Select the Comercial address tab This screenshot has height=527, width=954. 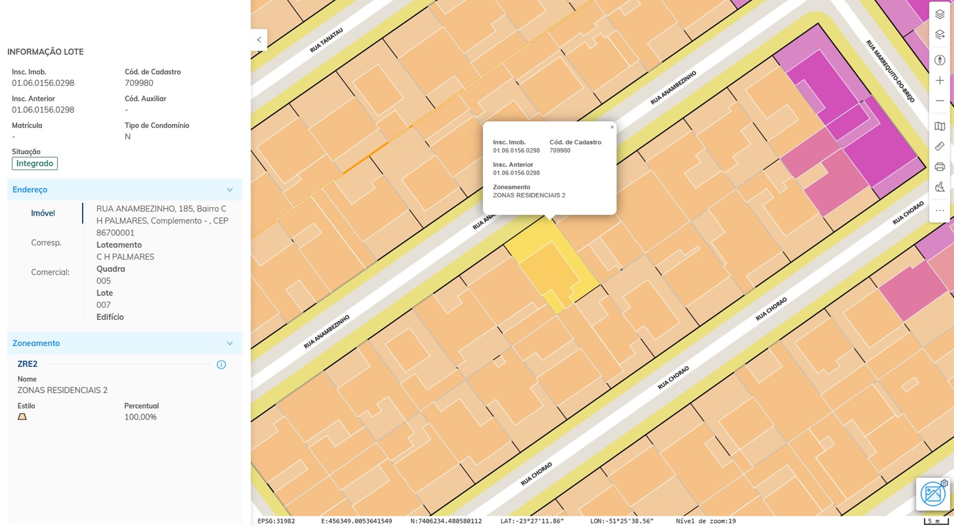(x=50, y=272)
